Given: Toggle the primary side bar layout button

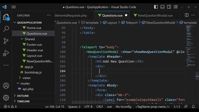Looking at the screenshot, I should (x=156, y=7).
